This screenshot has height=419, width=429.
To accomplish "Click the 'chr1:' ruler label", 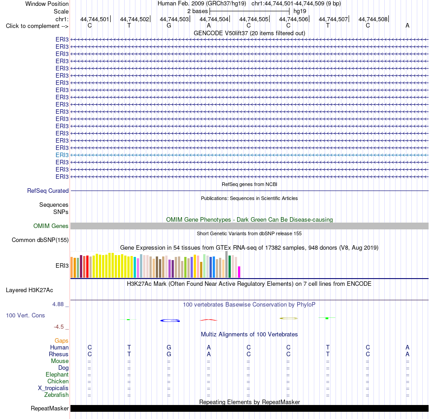I will tap(62, 19).
